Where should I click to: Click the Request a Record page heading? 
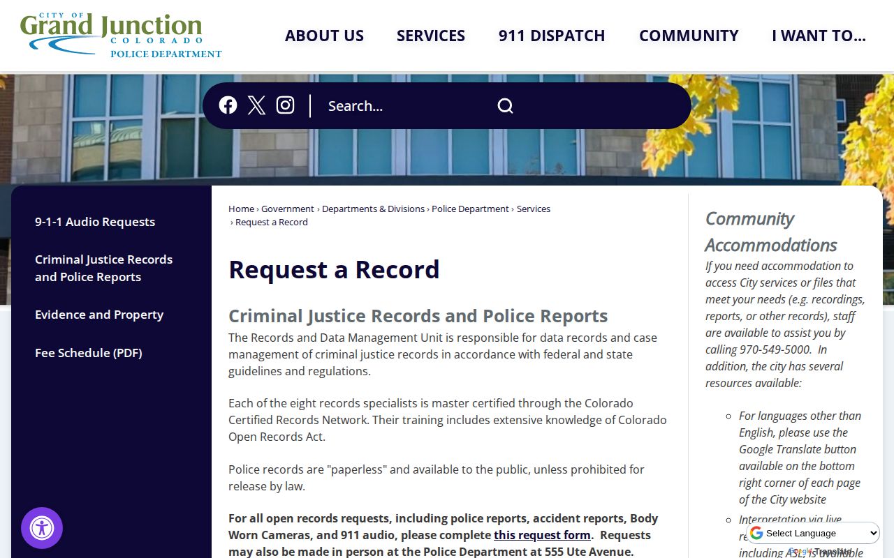pyautogui.click(x=334, y=269)
